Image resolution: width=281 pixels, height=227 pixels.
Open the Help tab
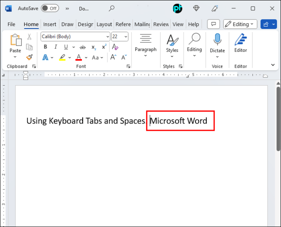click(193, 24)
